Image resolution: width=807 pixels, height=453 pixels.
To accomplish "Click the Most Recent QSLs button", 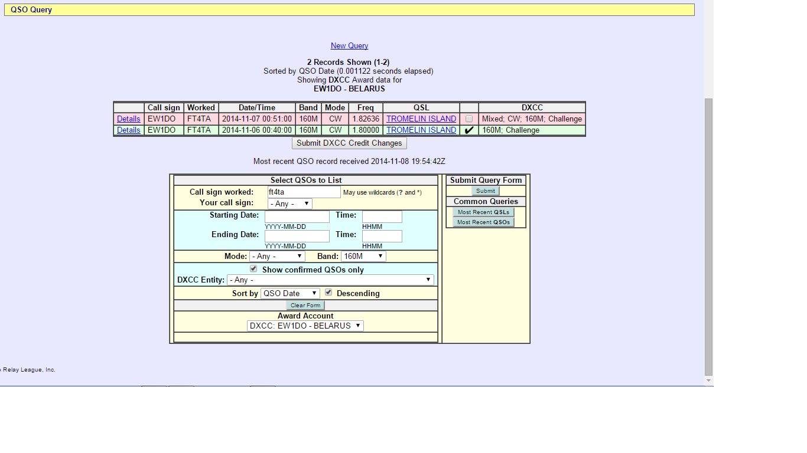I will 483,212.
